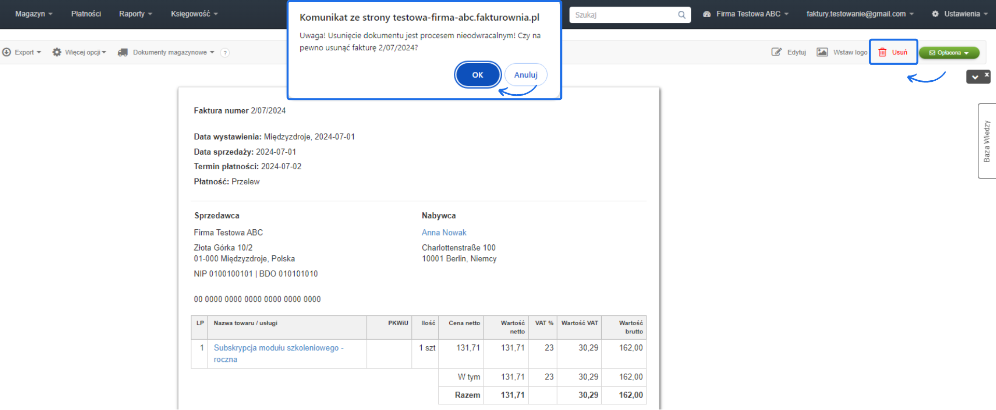The image size is (996, 410).
Task: Click the bank account number text
Action: (x=257, y=299)
